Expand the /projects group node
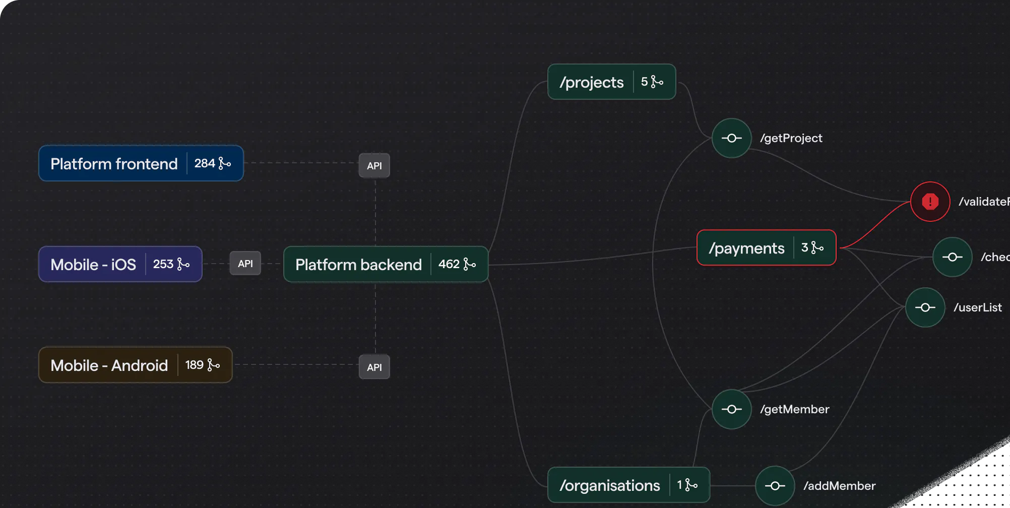The height and width of the screenshot is (508, 1010). pyautogui.click(x=612, y=82)
